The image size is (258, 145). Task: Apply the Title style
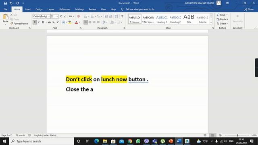(189, 19)
